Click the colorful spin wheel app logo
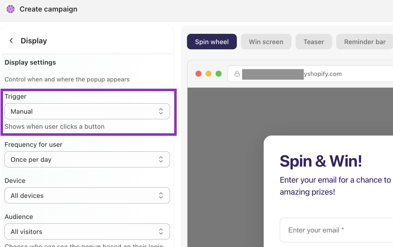 [x=11, y=9]
